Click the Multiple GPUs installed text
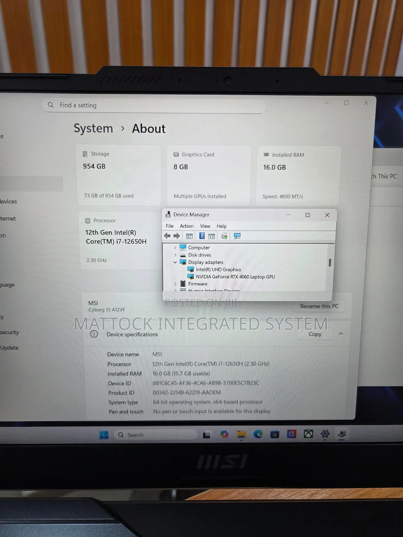This screenshot has height=537, width=403. [x=200, y=196]
